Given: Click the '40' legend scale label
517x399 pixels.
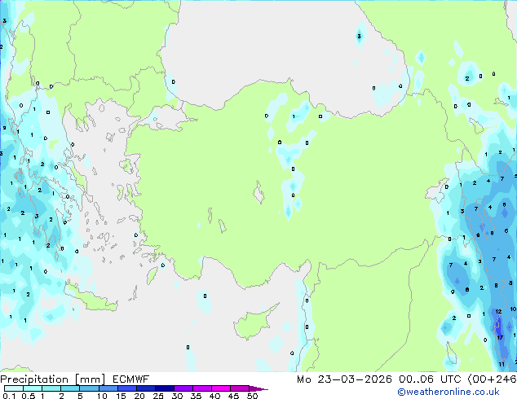Looking at the screenshot, I should (x=214, y=396).
